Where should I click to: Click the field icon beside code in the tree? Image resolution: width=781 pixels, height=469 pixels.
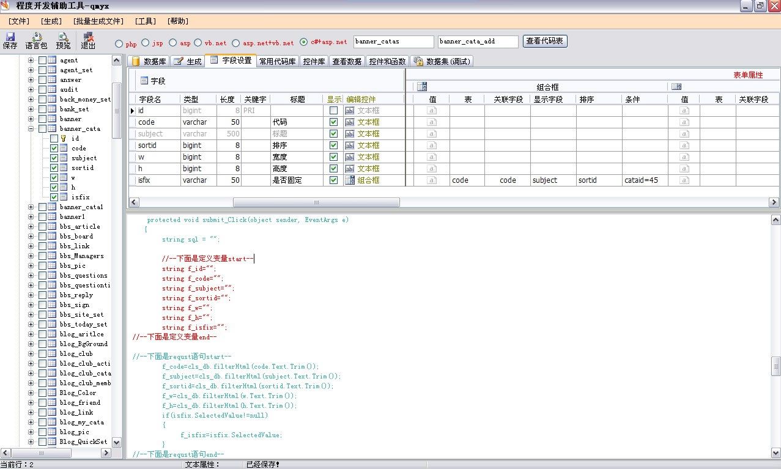[64, 148]
